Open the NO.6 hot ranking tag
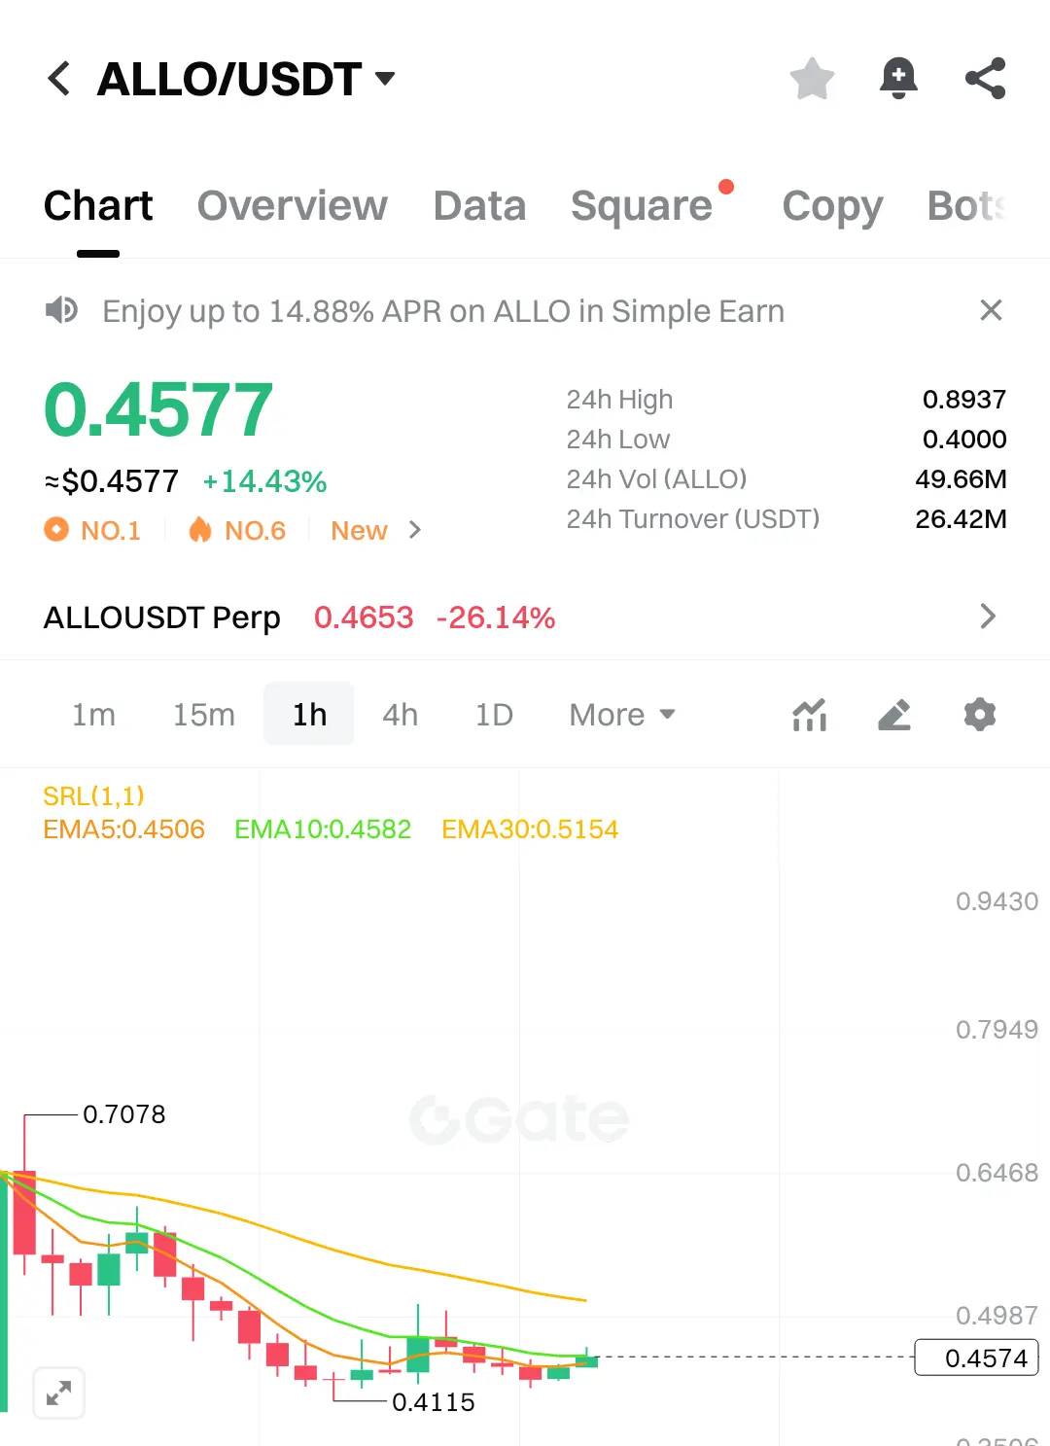Image resolution: width=1050 pixels, height=1446 pixels. [238, 530]
